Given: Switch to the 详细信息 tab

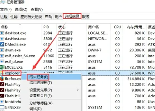Looking at the screenshot, I should (x=72, y=16).
